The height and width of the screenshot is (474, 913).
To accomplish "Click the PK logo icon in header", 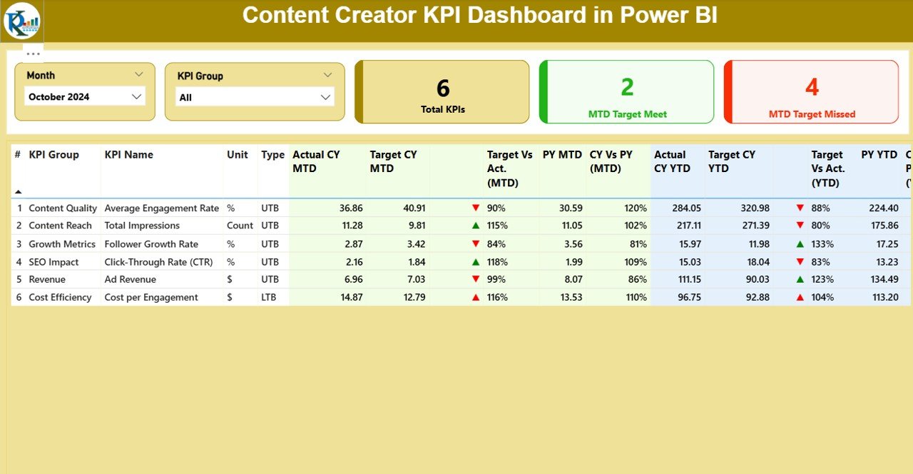I will (x=22, y=21).
